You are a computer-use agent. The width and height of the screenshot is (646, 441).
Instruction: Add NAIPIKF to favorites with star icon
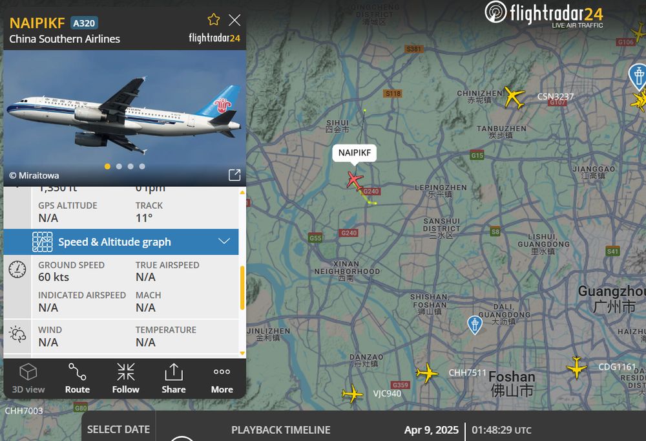click(213, 19)
